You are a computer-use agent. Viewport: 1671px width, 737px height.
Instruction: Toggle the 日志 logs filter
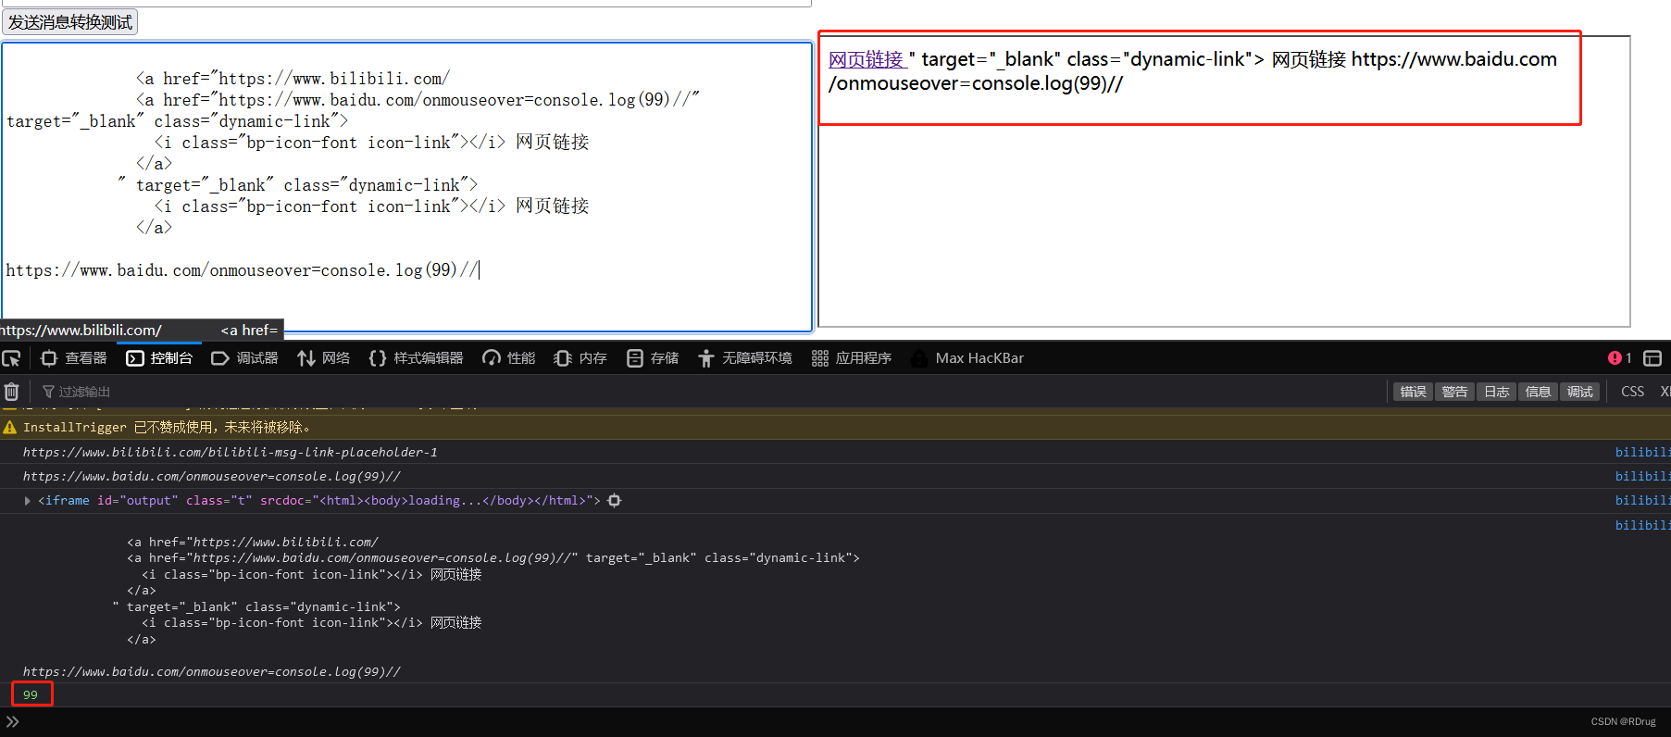(1496, 392)
